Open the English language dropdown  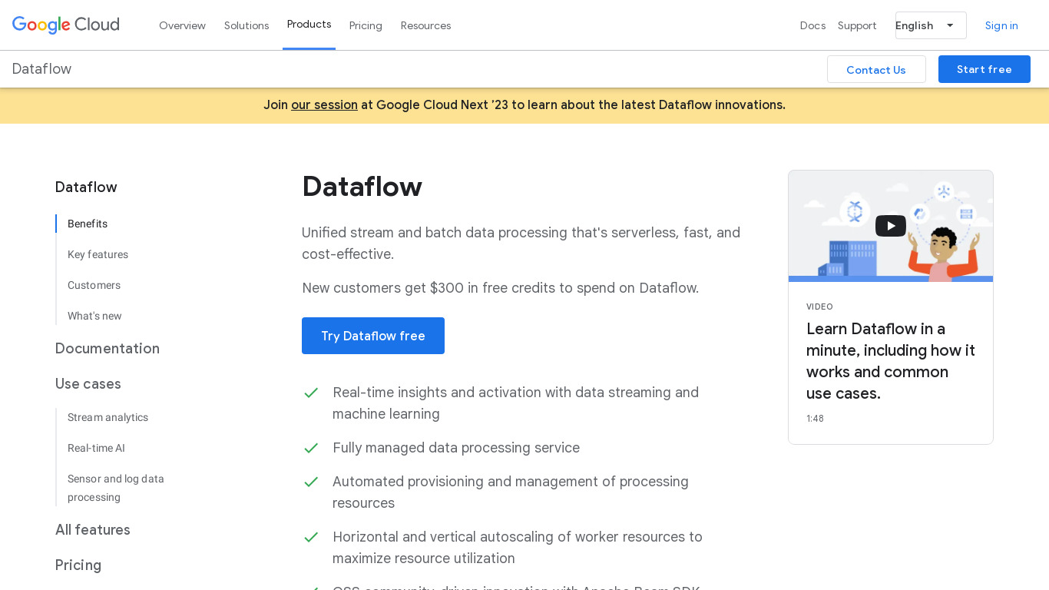(x=931, y=25)
